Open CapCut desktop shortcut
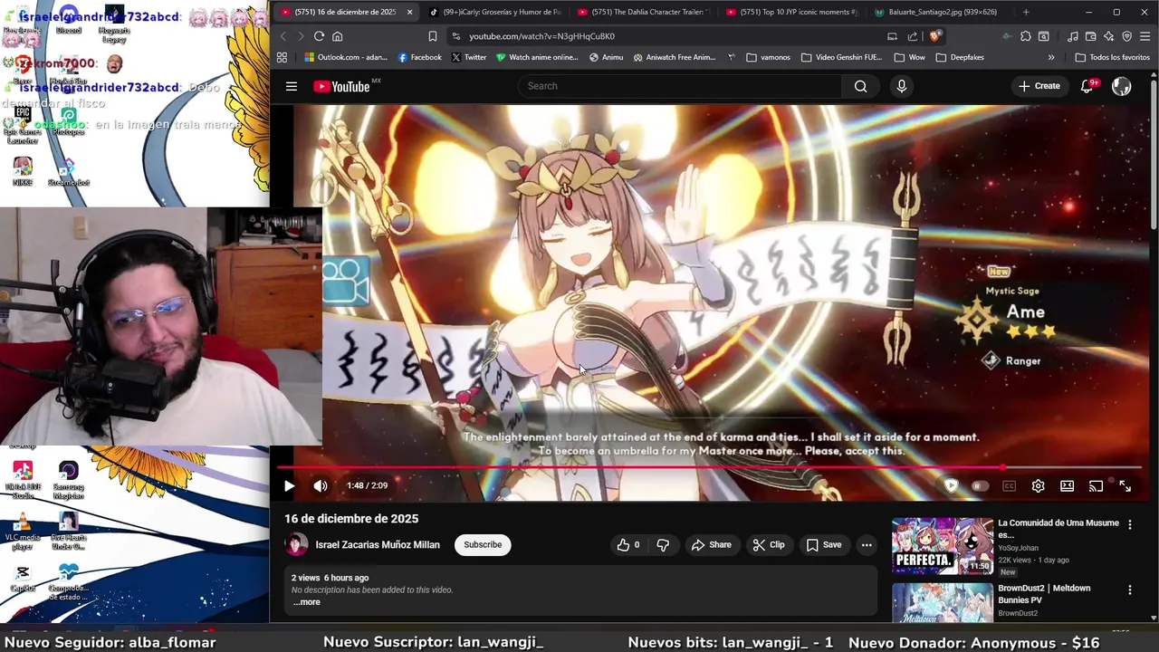Image resolution: width=1159 pixels, height=652 pixels. coord(23,578)
